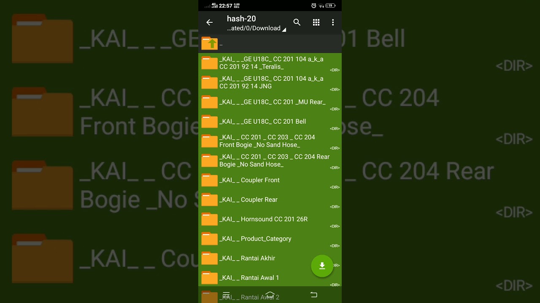This screenshot has height=303, width=540.
Task: Open folder icon for Product_Category
Action: [x=209, y=238]
